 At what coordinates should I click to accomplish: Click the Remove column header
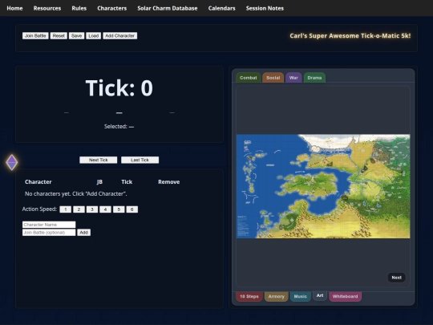(x=168, y=182)
